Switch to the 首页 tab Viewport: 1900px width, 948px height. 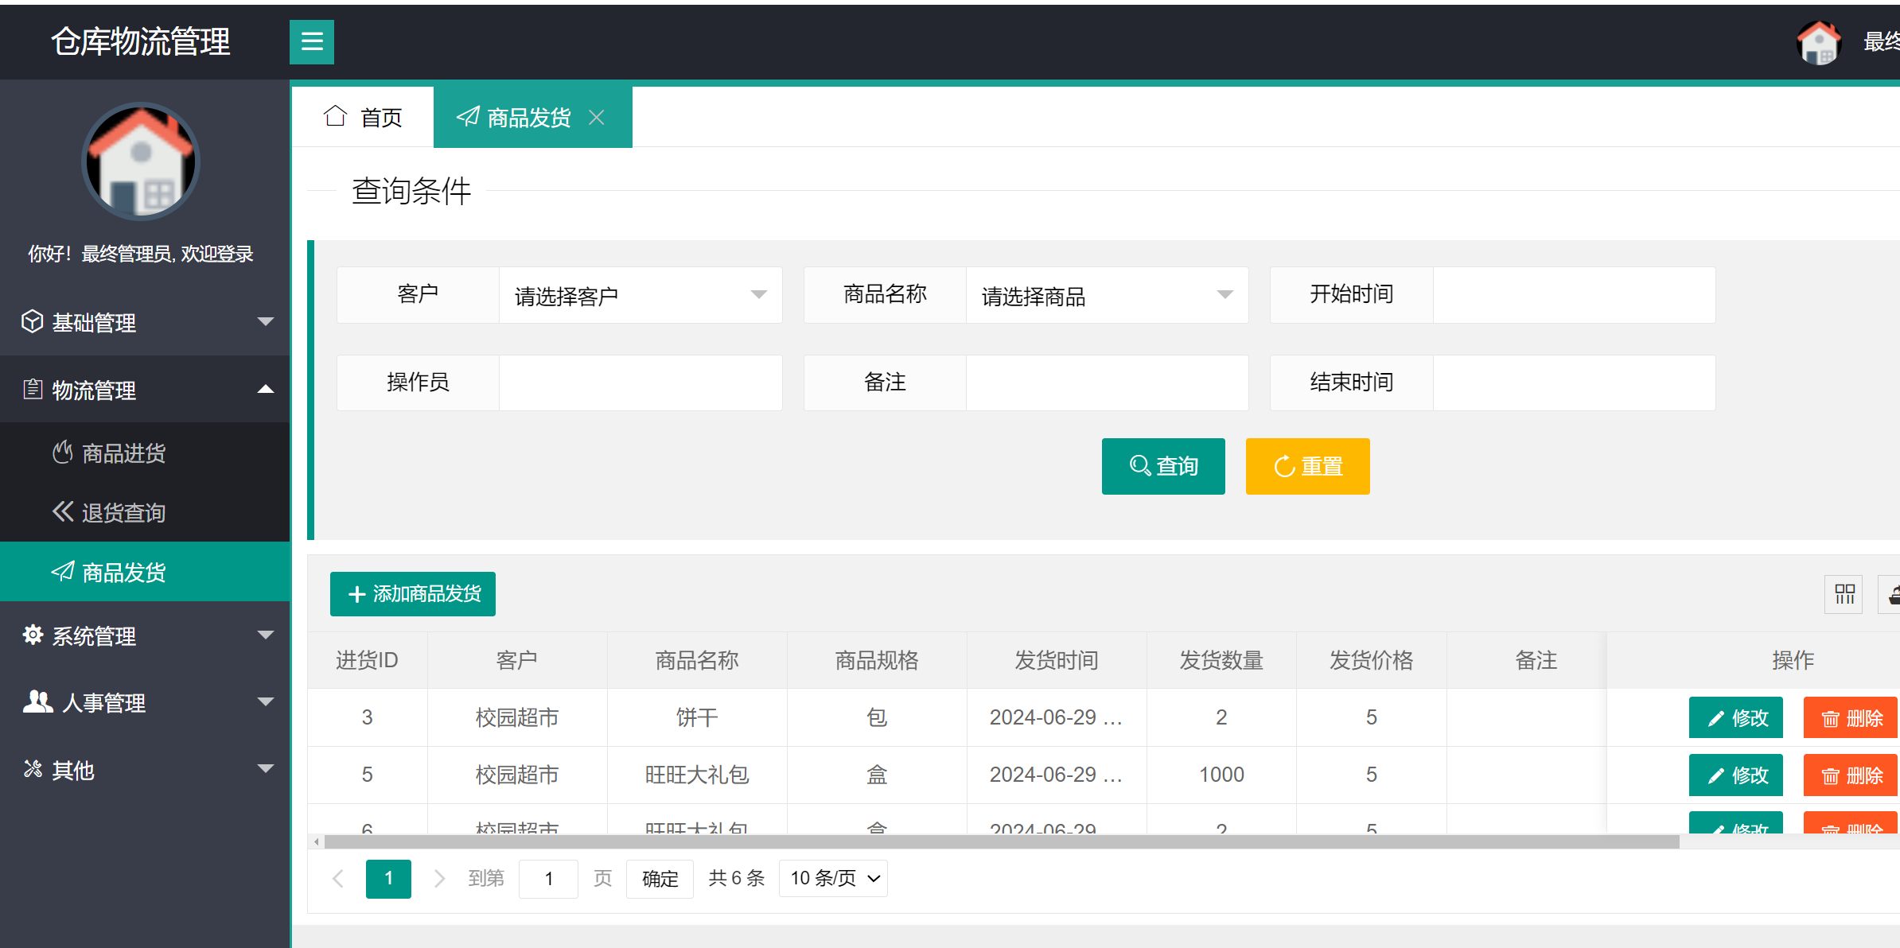point(363,117)
